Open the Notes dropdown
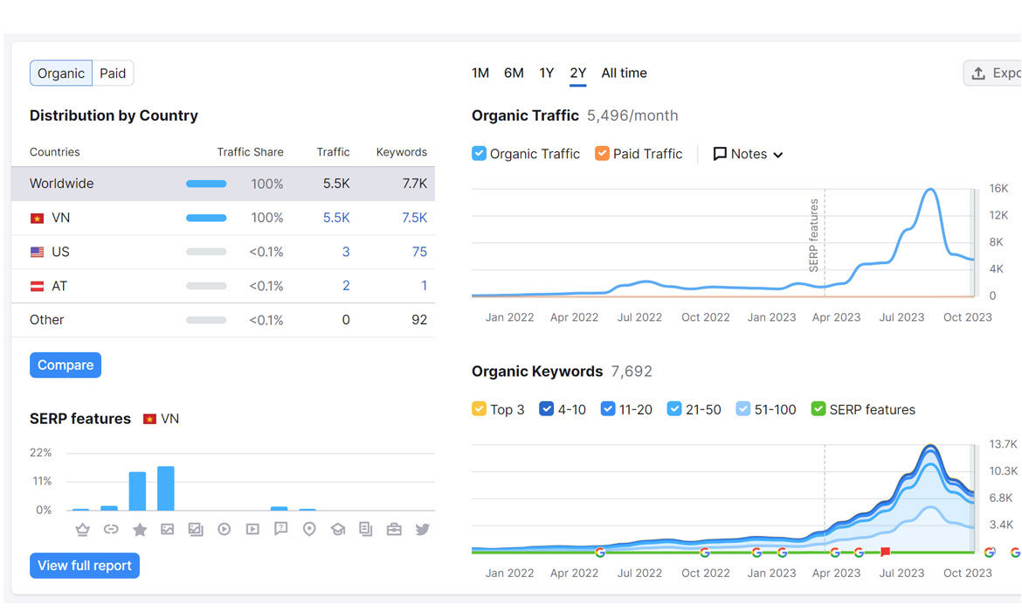Image resolution: width=1022 pixels, height=612 pixels. point(749,154)
